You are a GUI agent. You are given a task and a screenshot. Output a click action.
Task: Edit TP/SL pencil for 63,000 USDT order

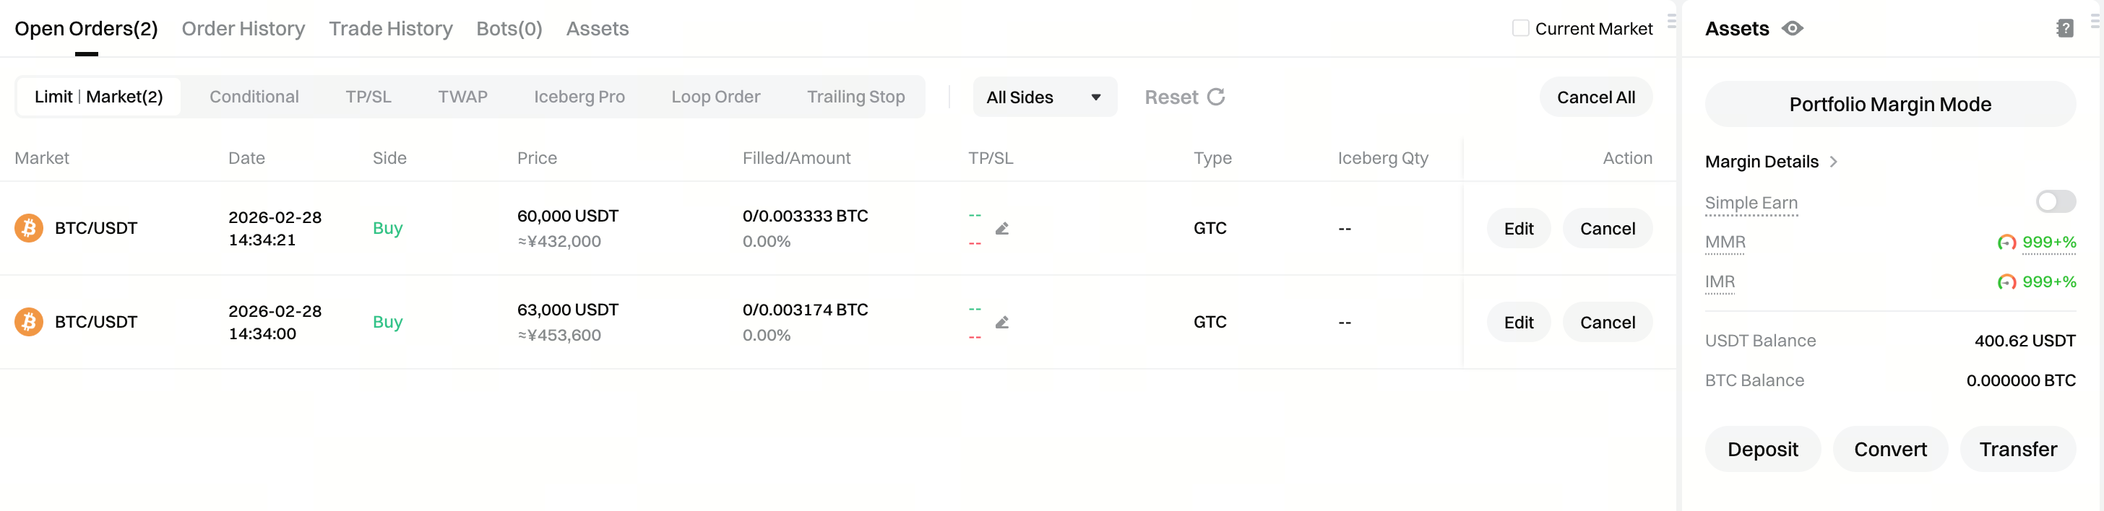point(1002,323)
